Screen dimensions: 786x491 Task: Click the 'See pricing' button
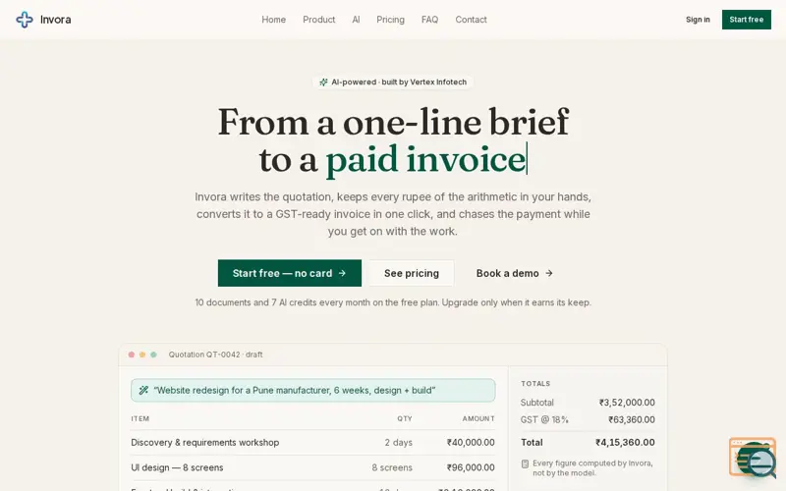pos(412,273)
